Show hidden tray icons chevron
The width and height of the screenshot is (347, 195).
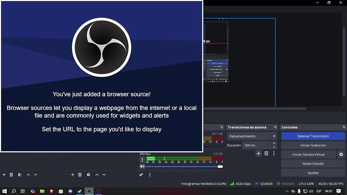(x=287, y=191)
